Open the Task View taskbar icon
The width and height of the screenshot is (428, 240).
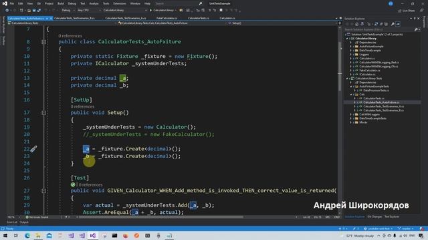pyautogui.click(x=16, y=235)
